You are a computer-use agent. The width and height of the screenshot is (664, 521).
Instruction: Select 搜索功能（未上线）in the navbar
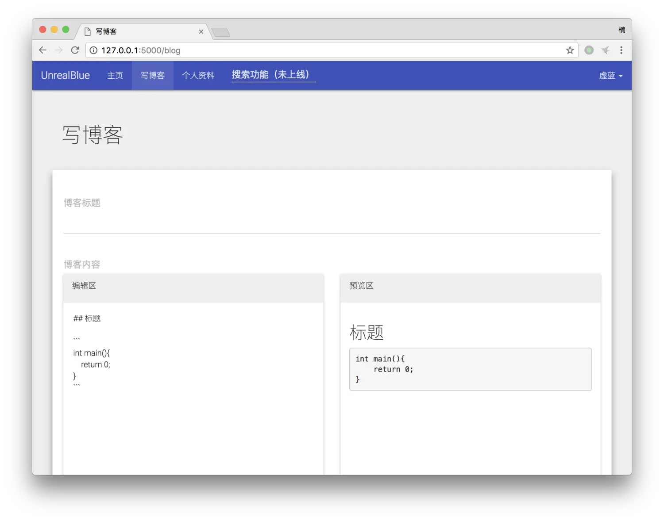point(273,75)
